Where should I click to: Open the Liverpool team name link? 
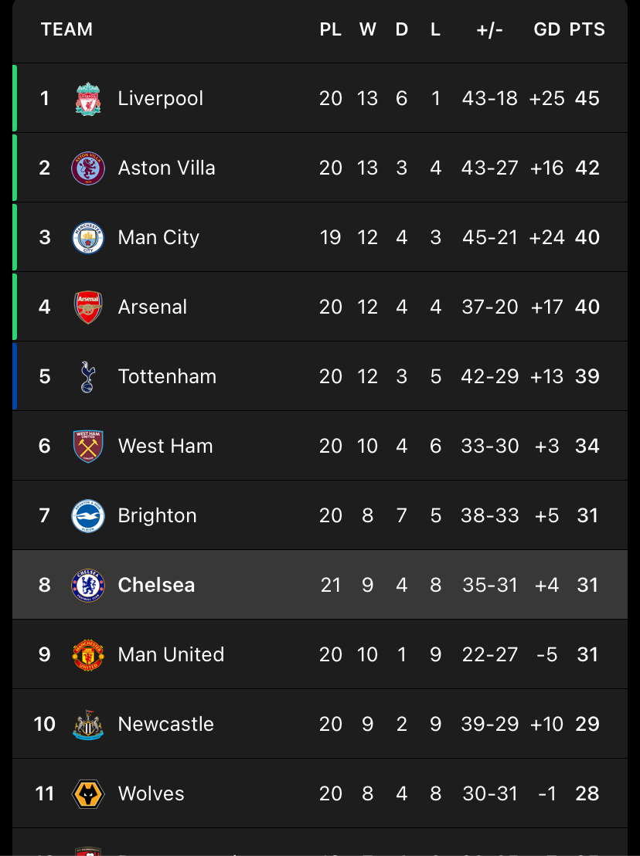click(161, 99)
